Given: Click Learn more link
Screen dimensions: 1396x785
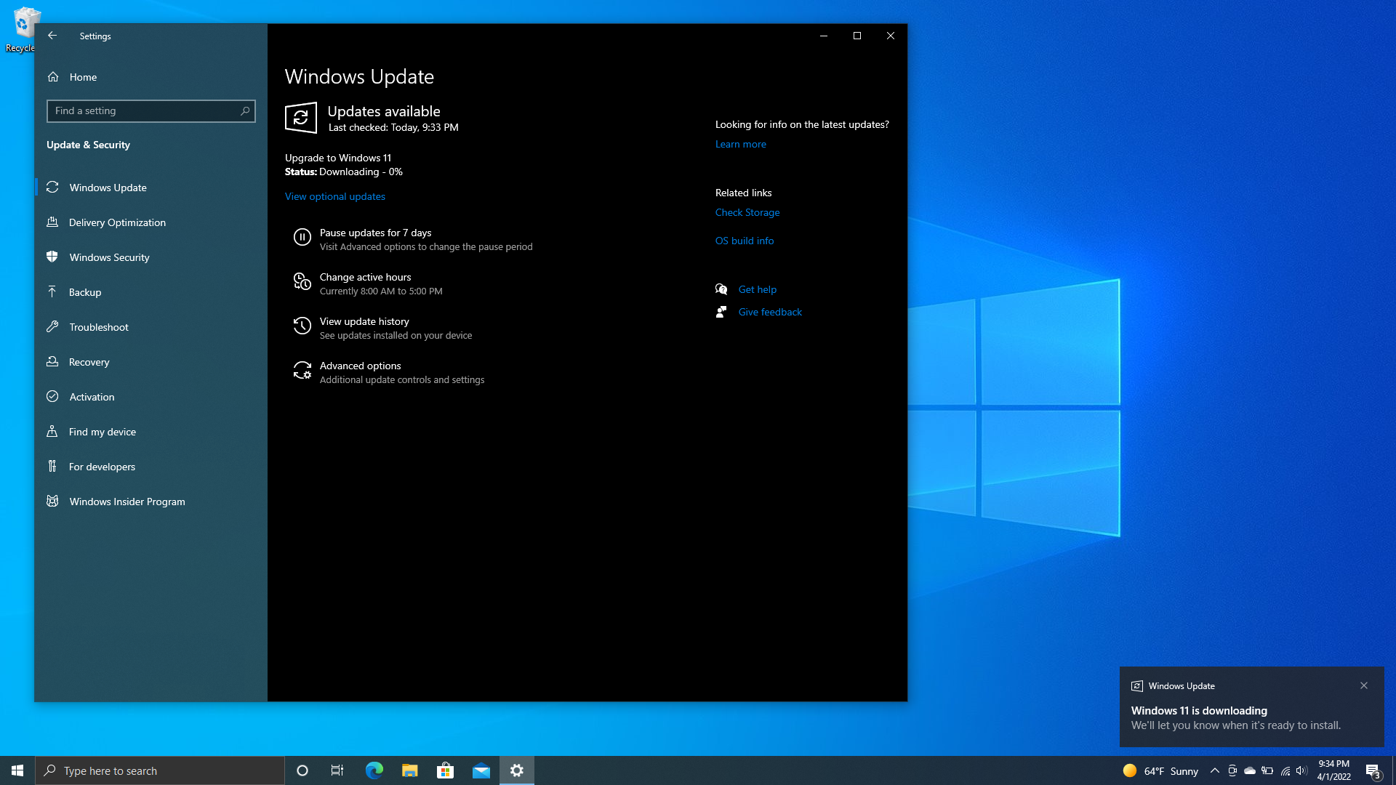Looking at the screenshot, I should (x=741, y=144).
